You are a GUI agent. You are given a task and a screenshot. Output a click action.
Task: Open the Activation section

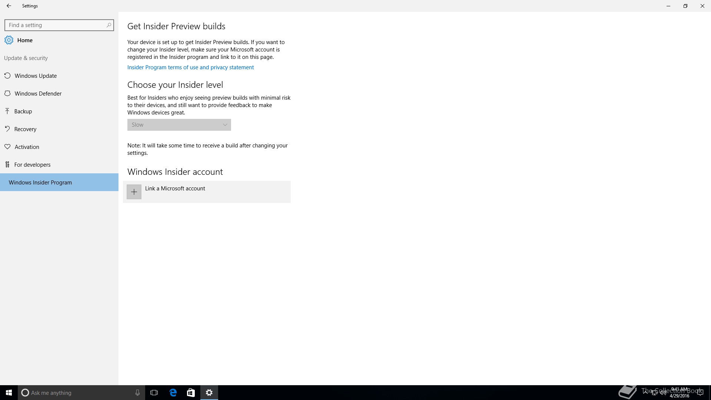pos(59,147)
